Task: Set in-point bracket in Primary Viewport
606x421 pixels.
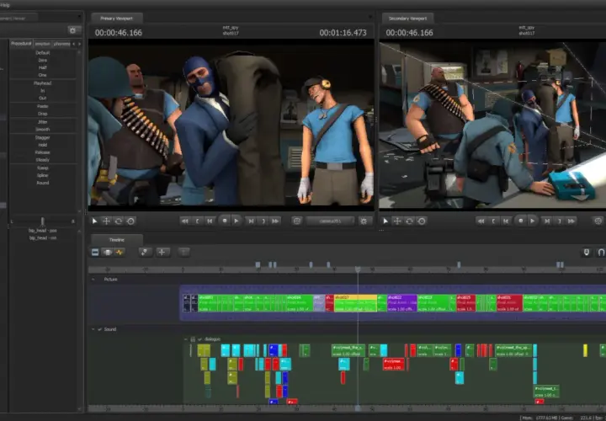Action: pos(198,221)
